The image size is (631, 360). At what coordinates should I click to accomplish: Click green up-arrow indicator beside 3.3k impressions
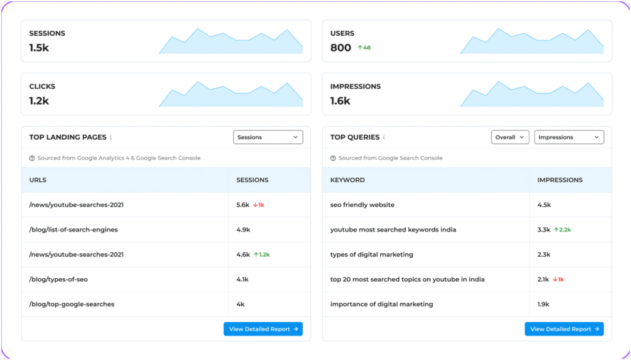pyautogui.click(x=556, y=230)
